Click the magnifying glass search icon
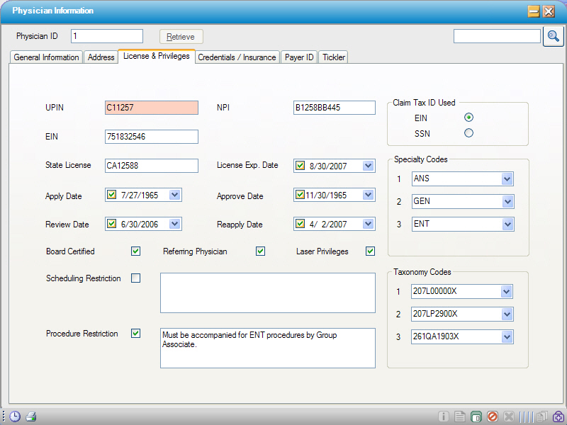This screenshot has width=567, height=425. (554, 36)
